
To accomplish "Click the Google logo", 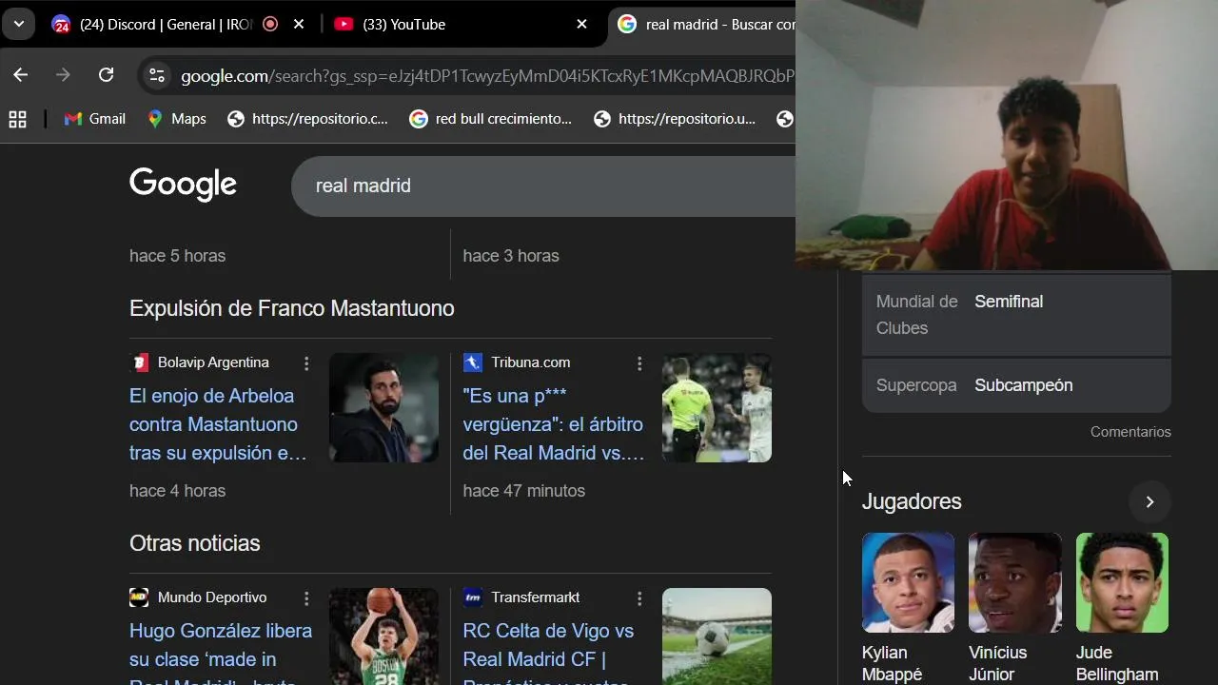I will point(183,186).
